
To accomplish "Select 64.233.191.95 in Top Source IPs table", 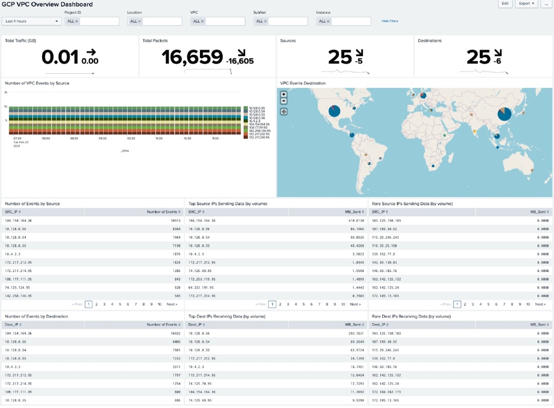I will pyautogui.click(x=200, y=287).
